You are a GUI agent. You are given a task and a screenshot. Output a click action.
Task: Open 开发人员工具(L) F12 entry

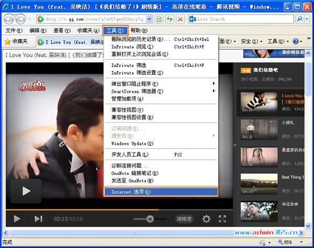(x=161, y=154)
